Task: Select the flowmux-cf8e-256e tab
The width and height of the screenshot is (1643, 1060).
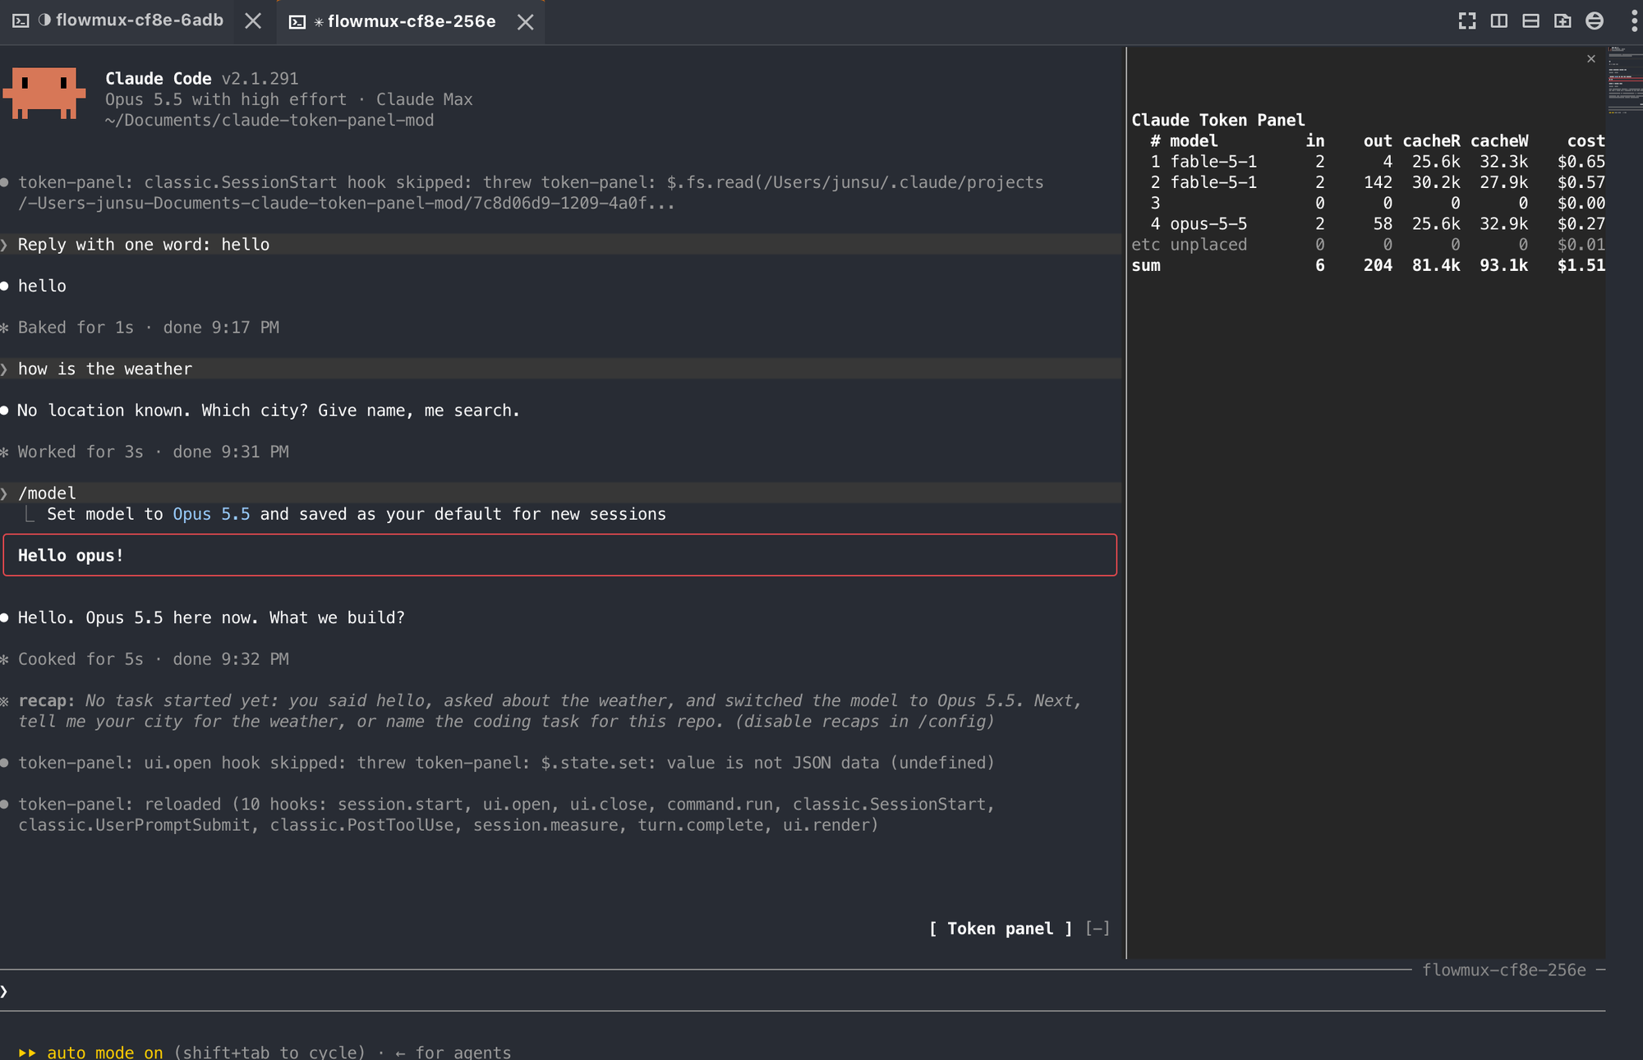Action: point(412,22)
